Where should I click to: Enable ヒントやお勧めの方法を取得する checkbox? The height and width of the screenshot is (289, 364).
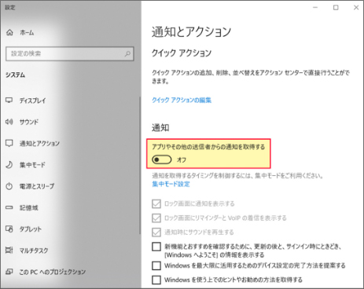156,280
